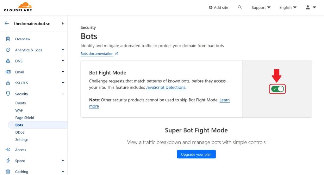Open the Support dropdown menu

261,8
